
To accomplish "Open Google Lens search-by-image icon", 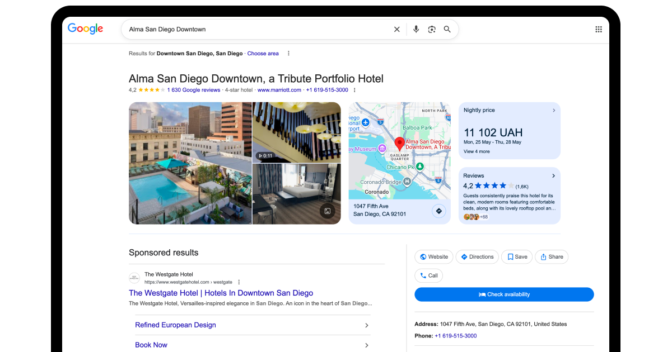I will coord(431,28).
